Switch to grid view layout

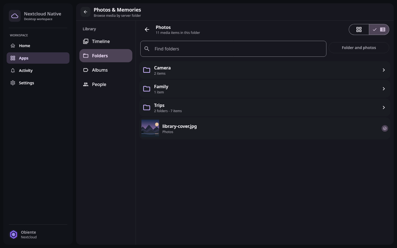[359, 29]
